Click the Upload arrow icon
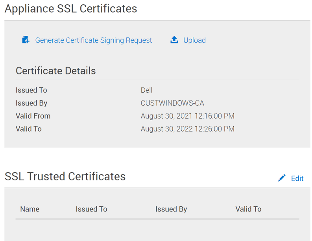The width and height of the screenshot is (312, 241). pos(174,40)
